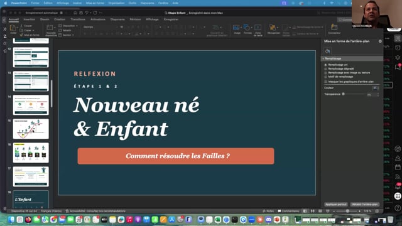Open the Nouvelle diapositive dropdown arrow
This screenshot has height=226, width=402.
[55, 28]
